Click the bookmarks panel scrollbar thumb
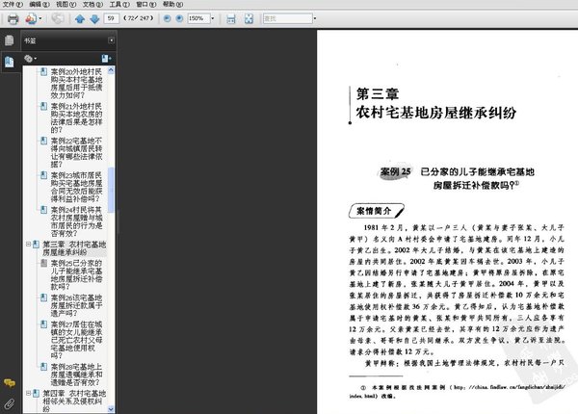This screenshot has height=414, width=578. (111, 190)
